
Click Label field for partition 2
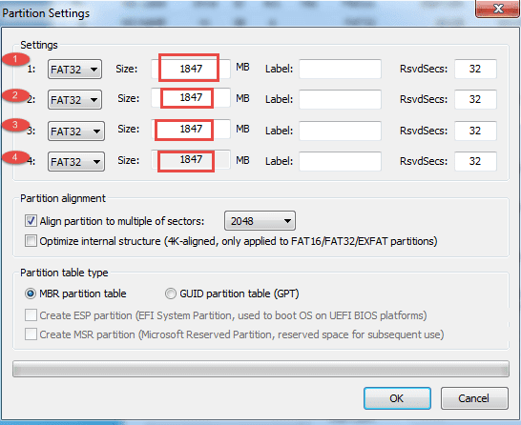coord(340,99)
